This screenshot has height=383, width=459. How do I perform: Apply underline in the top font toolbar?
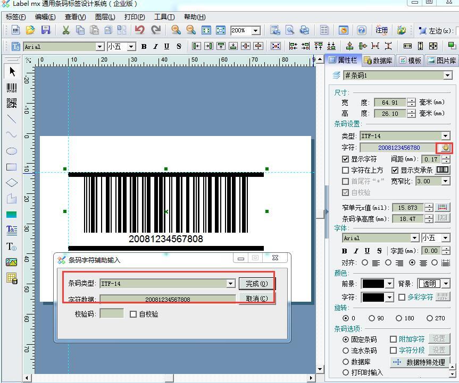[167, 46]
